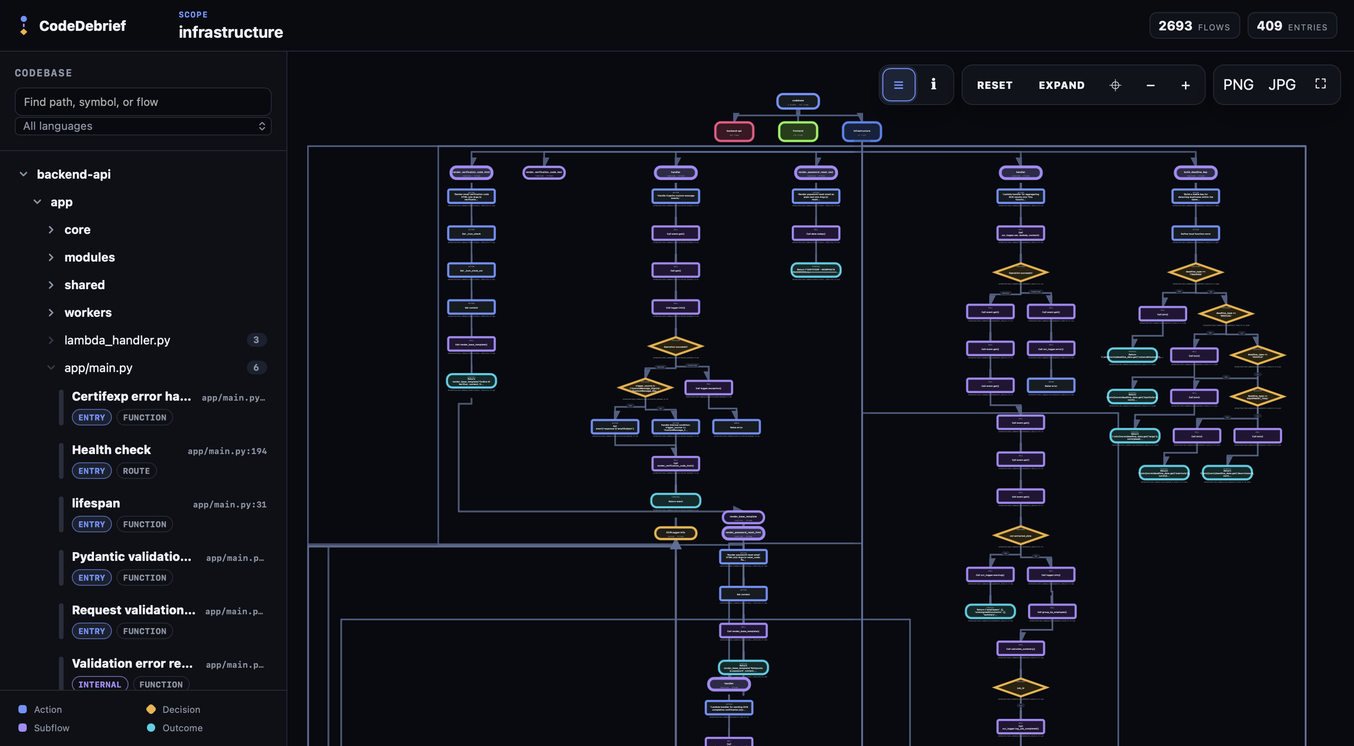1354x746 pixels.
Task: Zoom out with the minus icon
Action: coord(1150,85)
